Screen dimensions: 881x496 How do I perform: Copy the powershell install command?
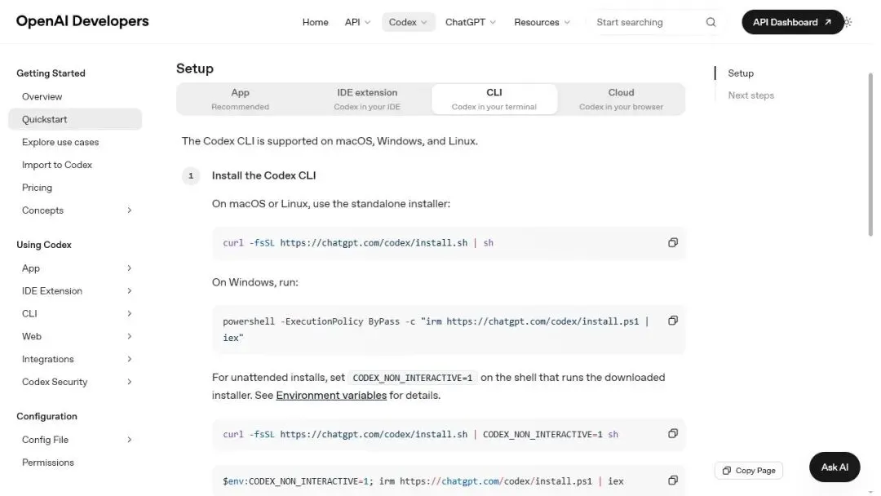point(672,321)
